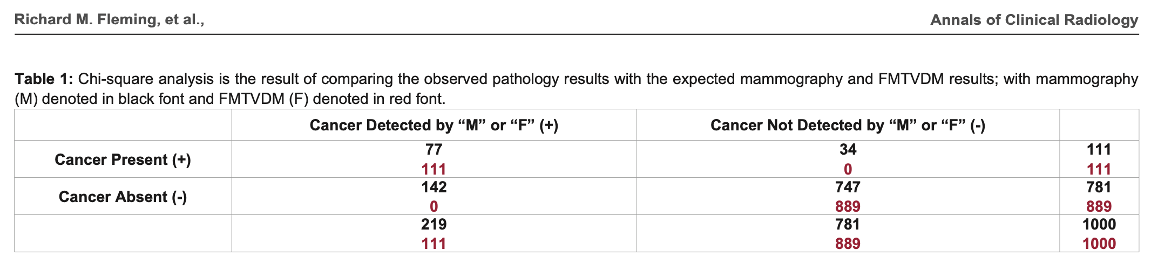The width and height of the screenshot is (1151, 264).
Task: Click the "Cancer Absent (-)" row label
Action: (x=123, y=197)
